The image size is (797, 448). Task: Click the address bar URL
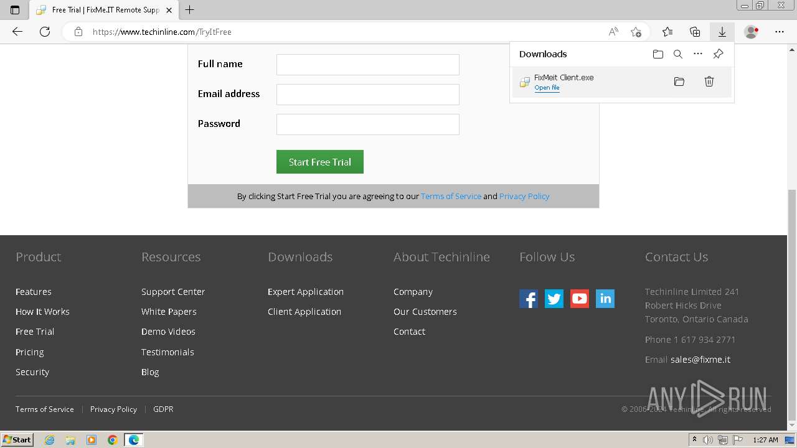162,32
